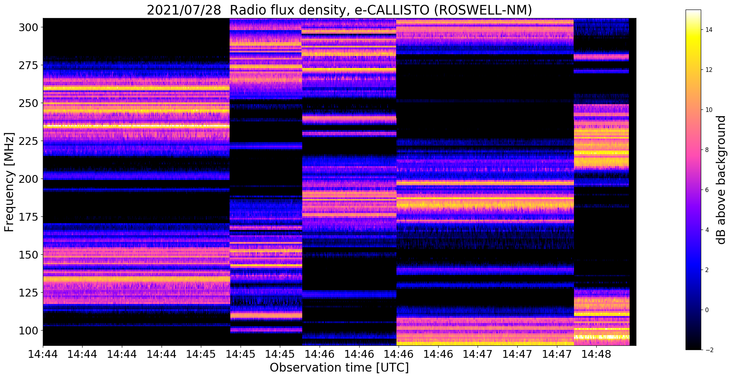The height and width of the screenshot is (378, 732).
Task: Select the 200 MHz frequency tick label
Action: [x=29, y=179]
